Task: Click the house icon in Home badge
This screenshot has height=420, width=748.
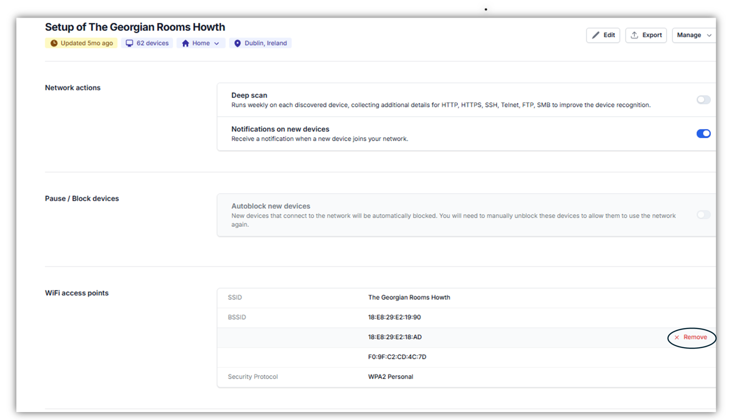Action: 186,43
